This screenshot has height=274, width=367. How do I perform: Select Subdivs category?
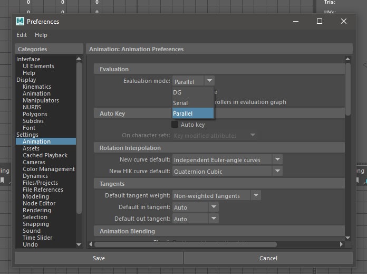click(33, 121)
